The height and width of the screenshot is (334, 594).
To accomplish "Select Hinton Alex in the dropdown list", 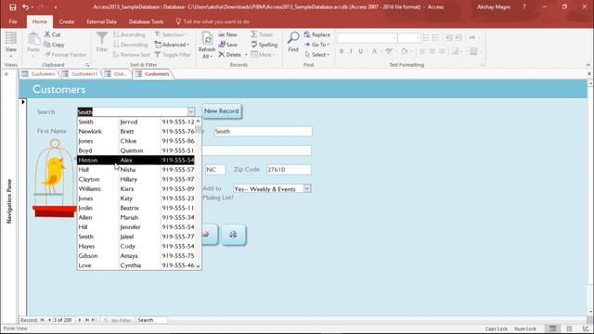I will (136, 161).
